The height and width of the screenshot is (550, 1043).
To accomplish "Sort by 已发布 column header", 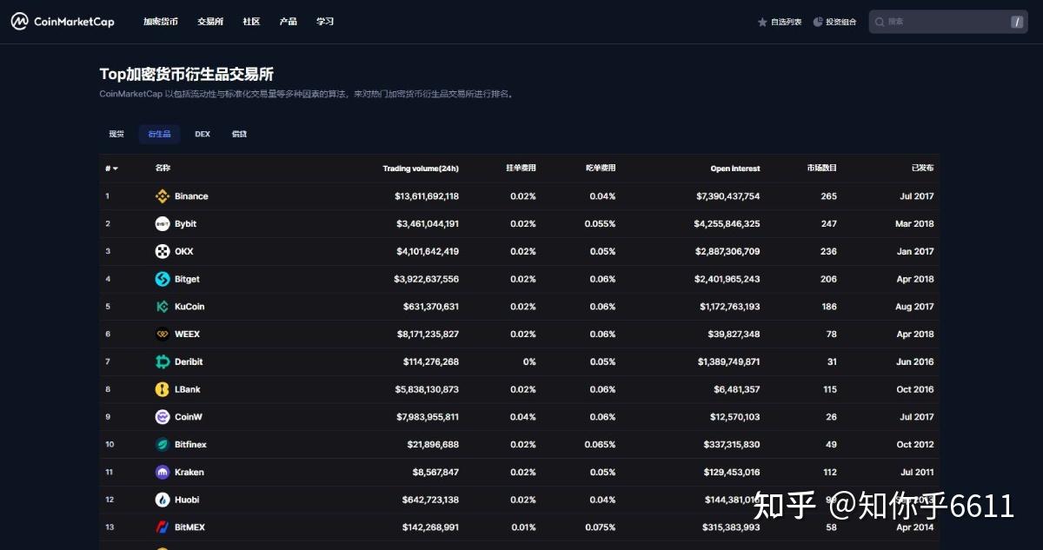I will 923,169.
